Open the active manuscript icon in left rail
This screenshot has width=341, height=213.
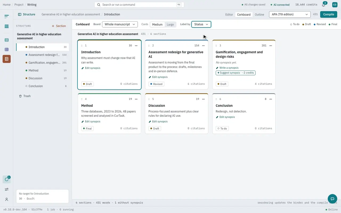[7, 59]
